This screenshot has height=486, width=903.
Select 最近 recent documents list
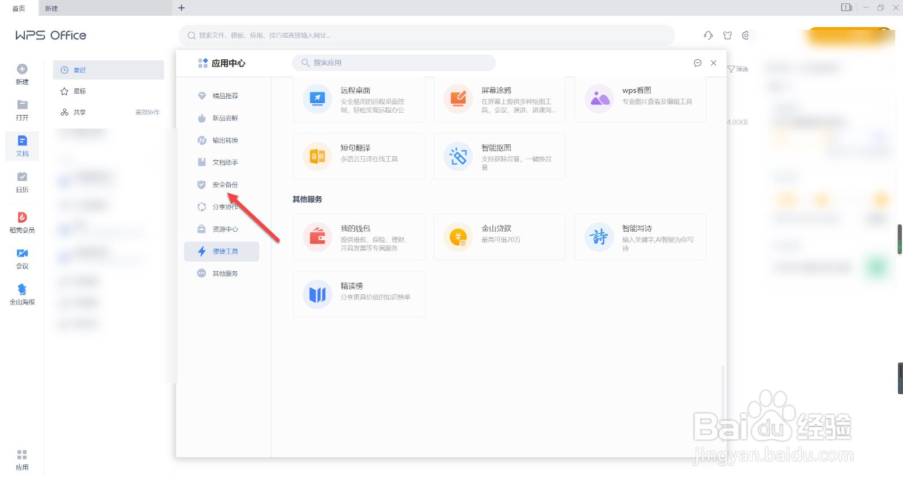(x=108, y=70)
